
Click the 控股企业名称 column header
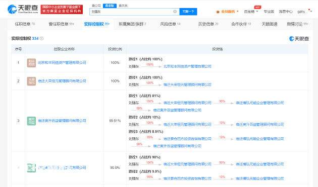click(x=64, y=49)
